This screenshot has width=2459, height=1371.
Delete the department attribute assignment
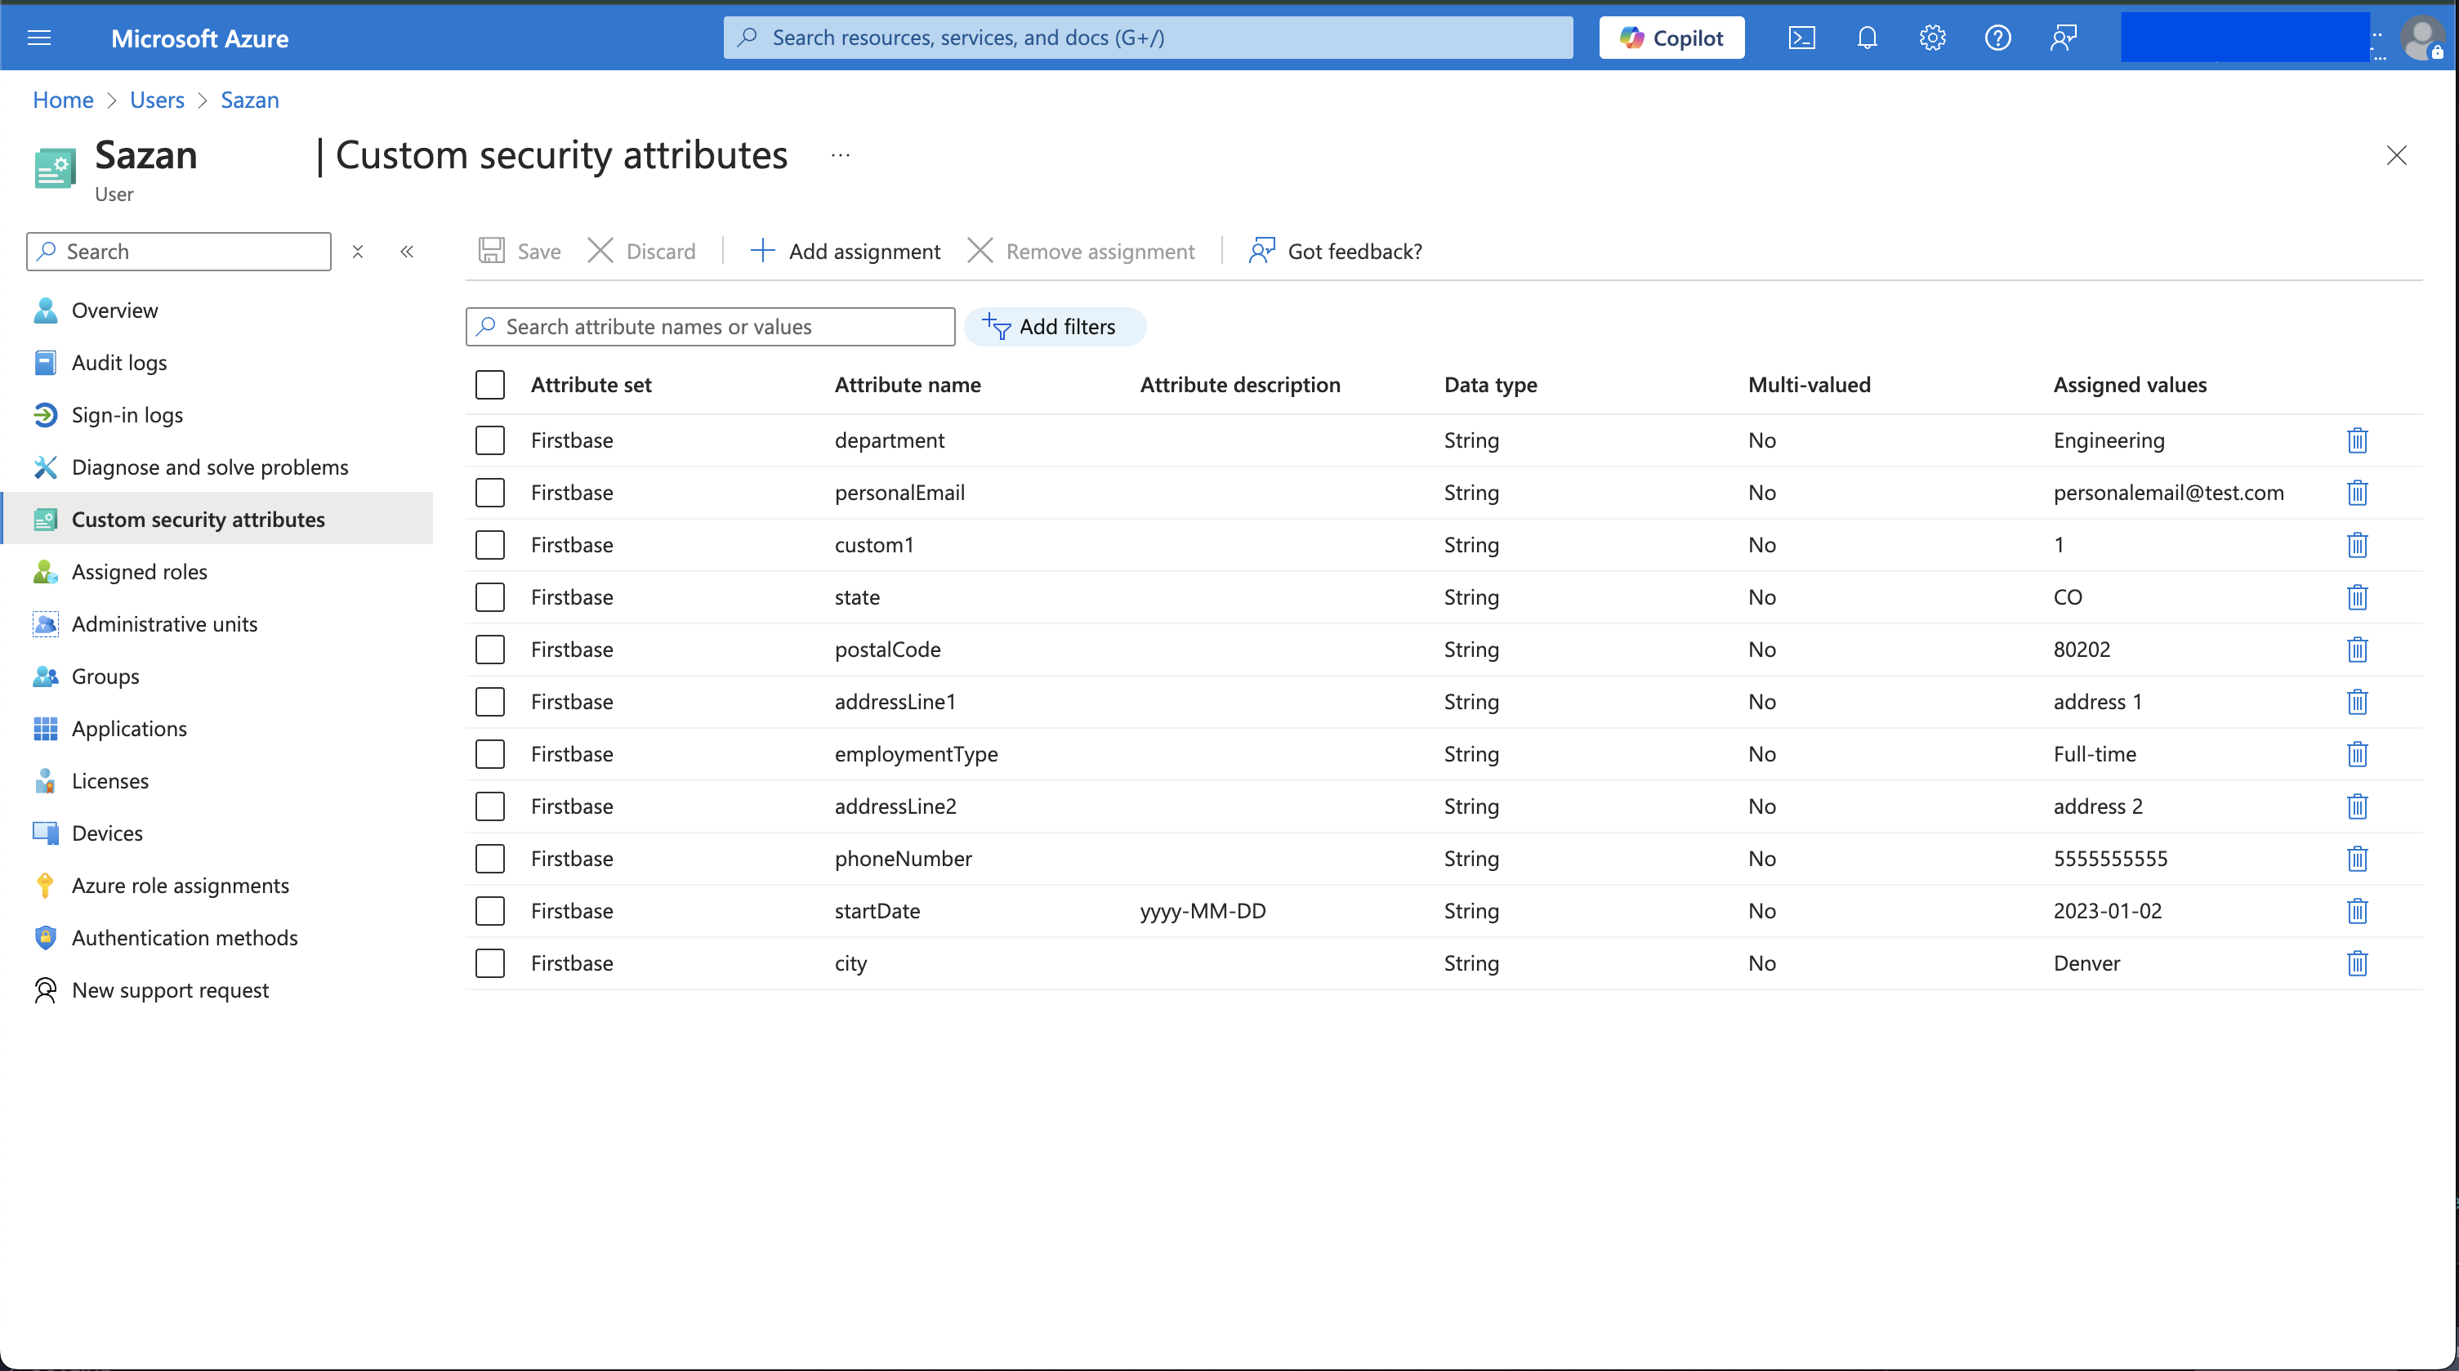coord(2357,440)
